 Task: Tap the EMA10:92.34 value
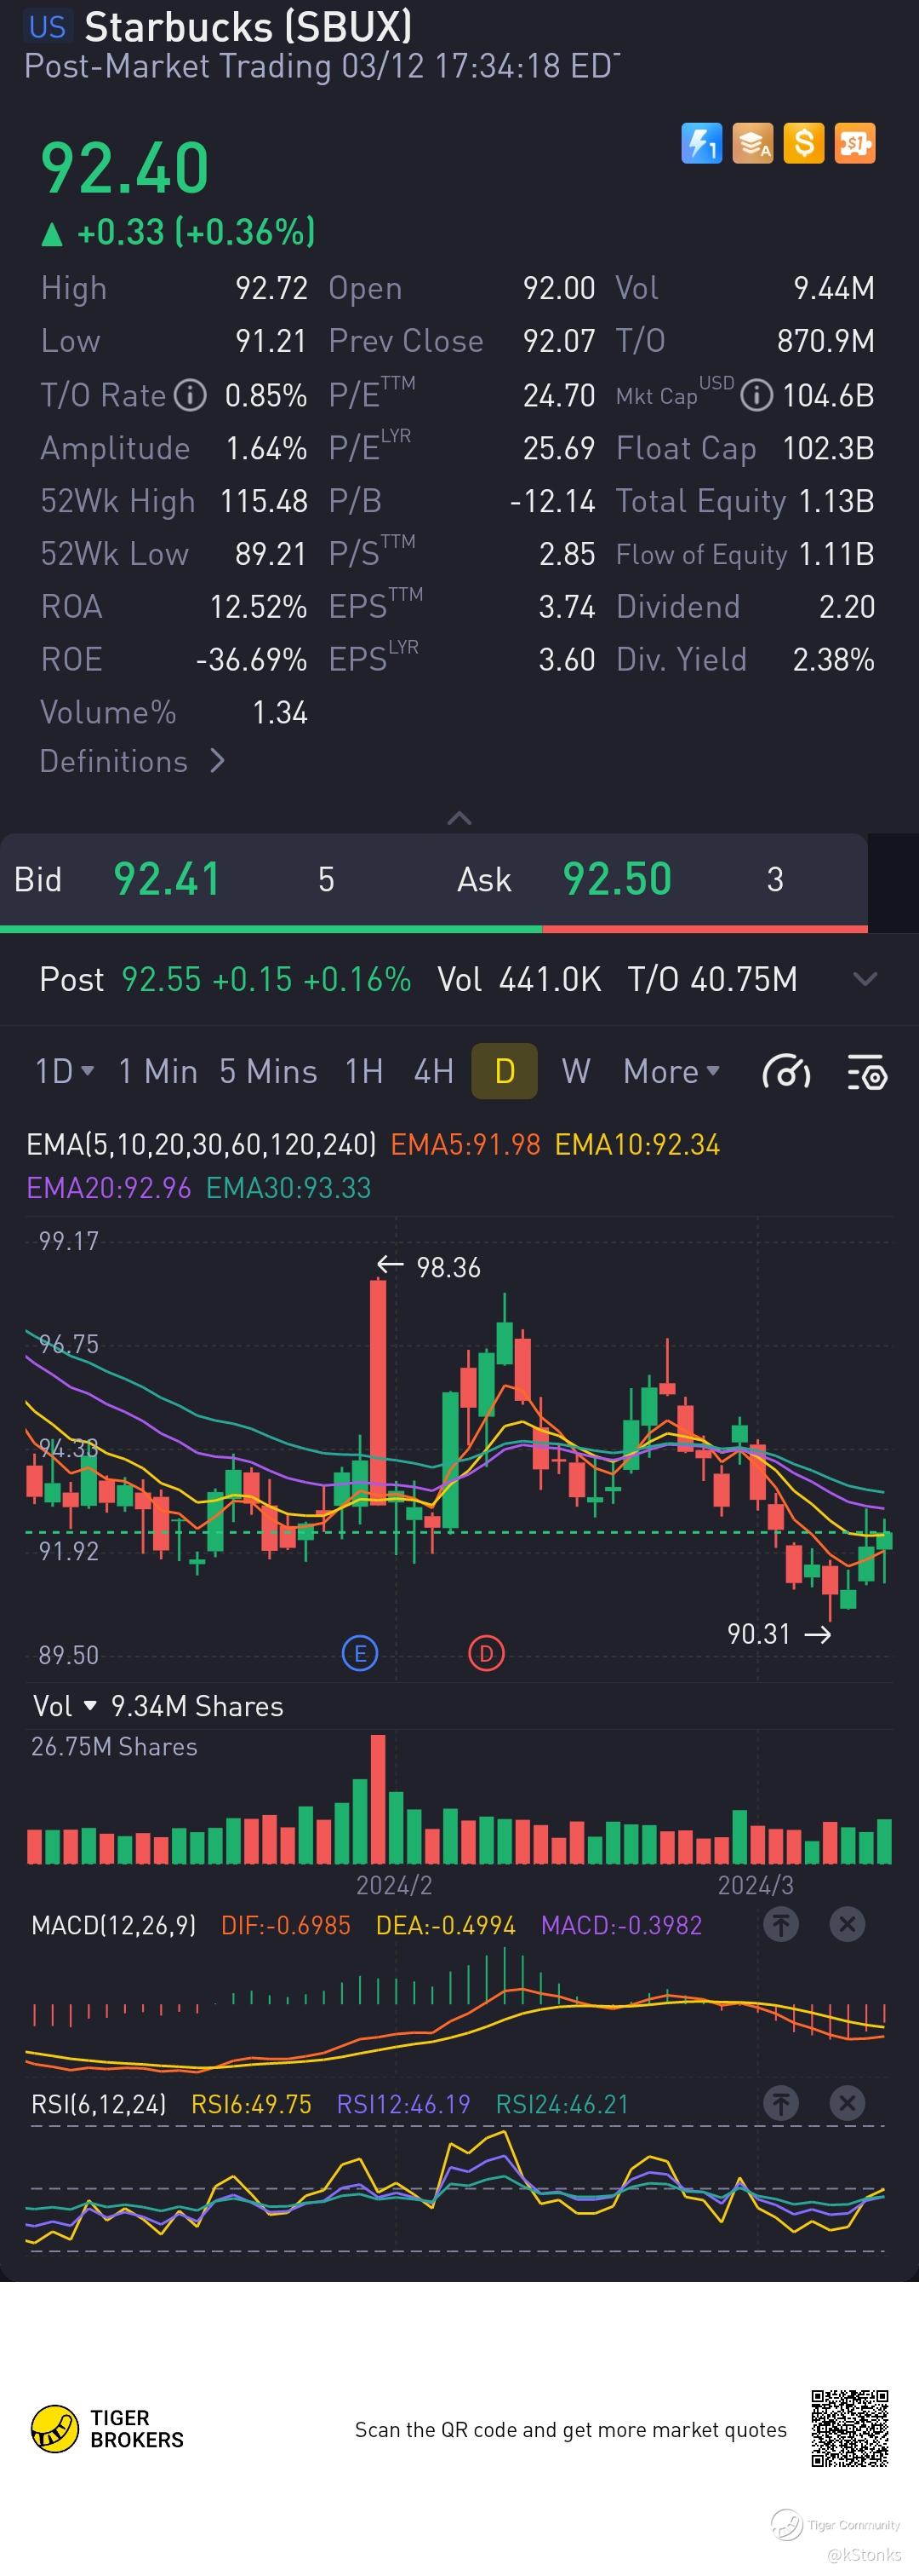(637, 1144)
